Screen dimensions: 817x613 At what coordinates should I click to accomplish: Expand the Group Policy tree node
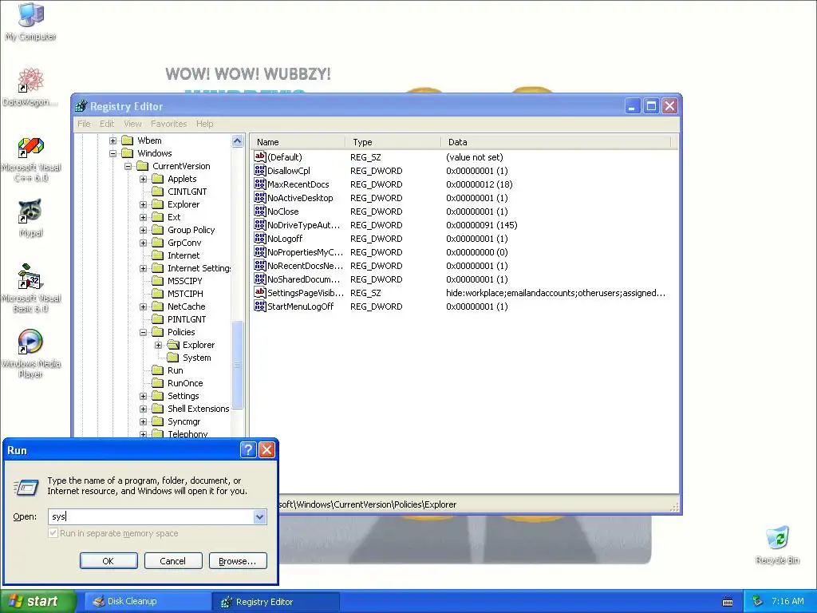[x=143, y=230]
